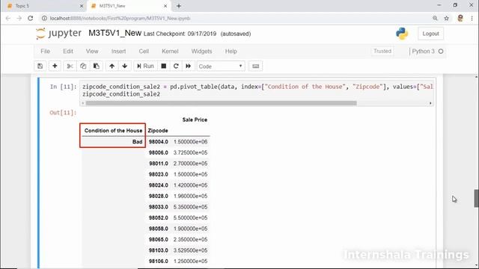Click the 5.350000e+05 sale price value

click(x=190, y=207)
